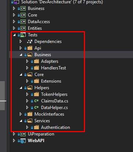
Task: Expand the Dependencies node
Action: [x=21, y=41]
